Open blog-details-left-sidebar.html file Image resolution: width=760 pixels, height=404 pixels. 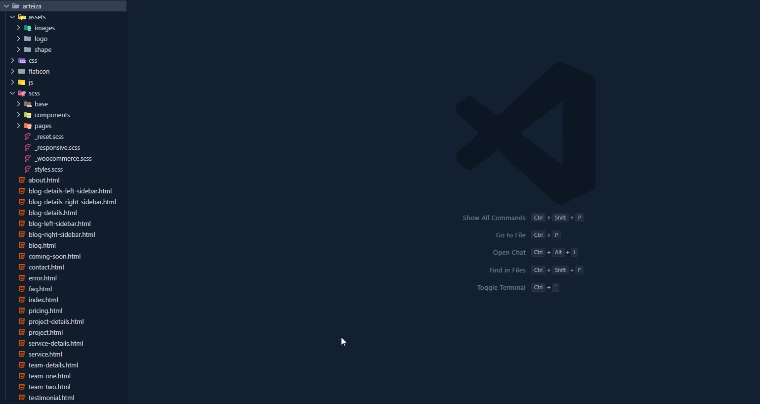pos(70,191)
